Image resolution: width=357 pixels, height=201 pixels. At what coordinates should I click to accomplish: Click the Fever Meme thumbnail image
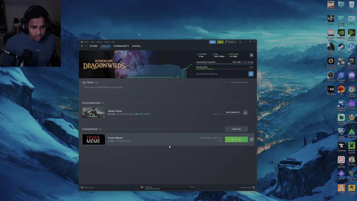coord(93,139)
